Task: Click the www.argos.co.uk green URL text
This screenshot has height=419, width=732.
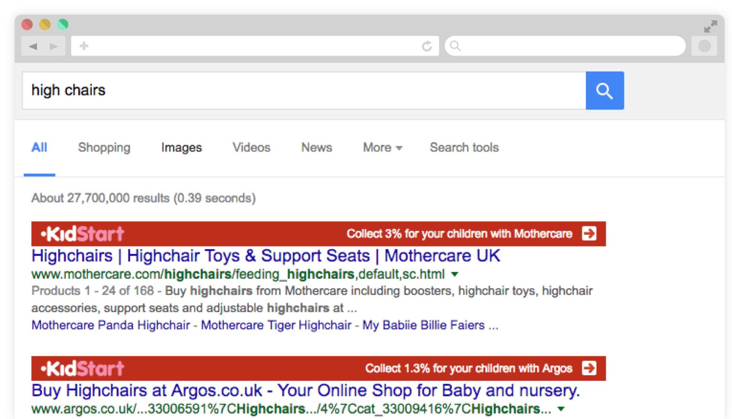Action: [x=291, y=409]
